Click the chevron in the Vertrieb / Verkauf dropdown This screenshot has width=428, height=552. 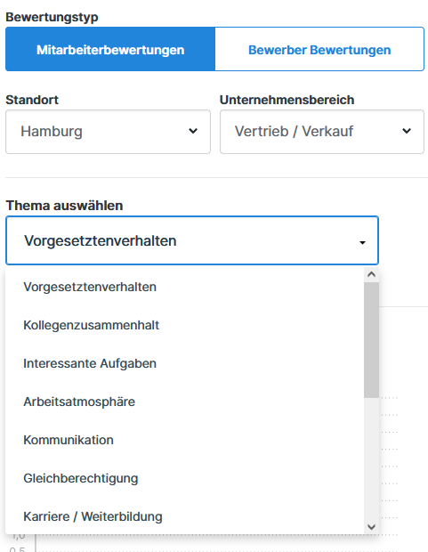coord(407,131)
